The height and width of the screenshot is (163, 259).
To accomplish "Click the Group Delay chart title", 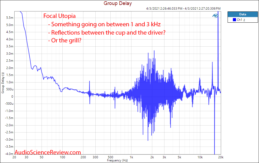I will click(118, 3).
